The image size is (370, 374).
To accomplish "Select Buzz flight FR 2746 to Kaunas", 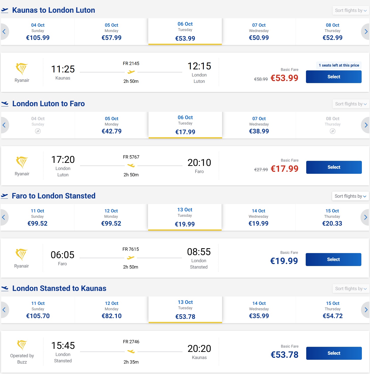I will pyautogui.click(x=334, y=353).
